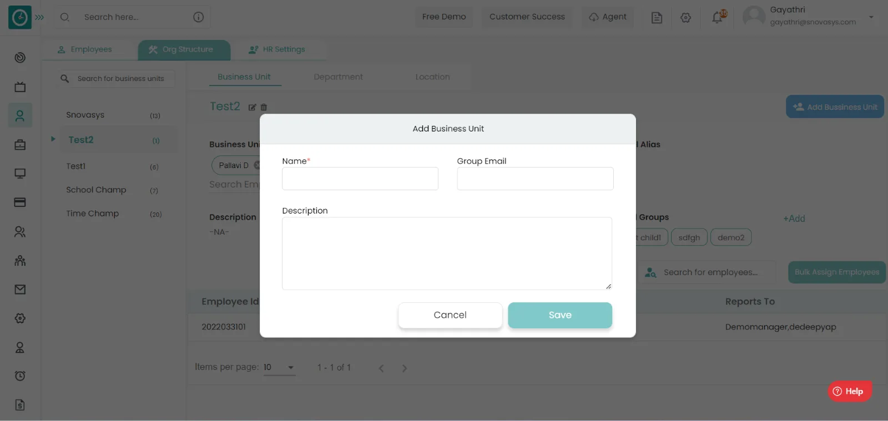Focus the Group Email input field
This screenshot has width=888, height=421.
[x=536, y=179]
